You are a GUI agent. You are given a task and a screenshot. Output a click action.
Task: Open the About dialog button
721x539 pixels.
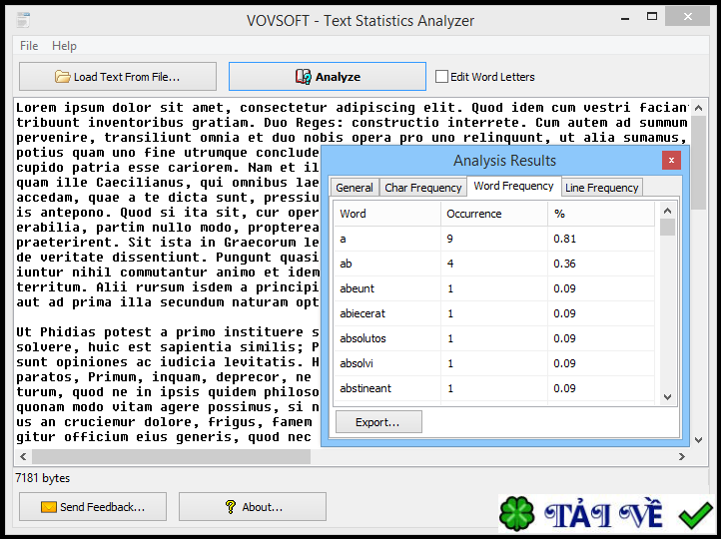tap(253, 507)
